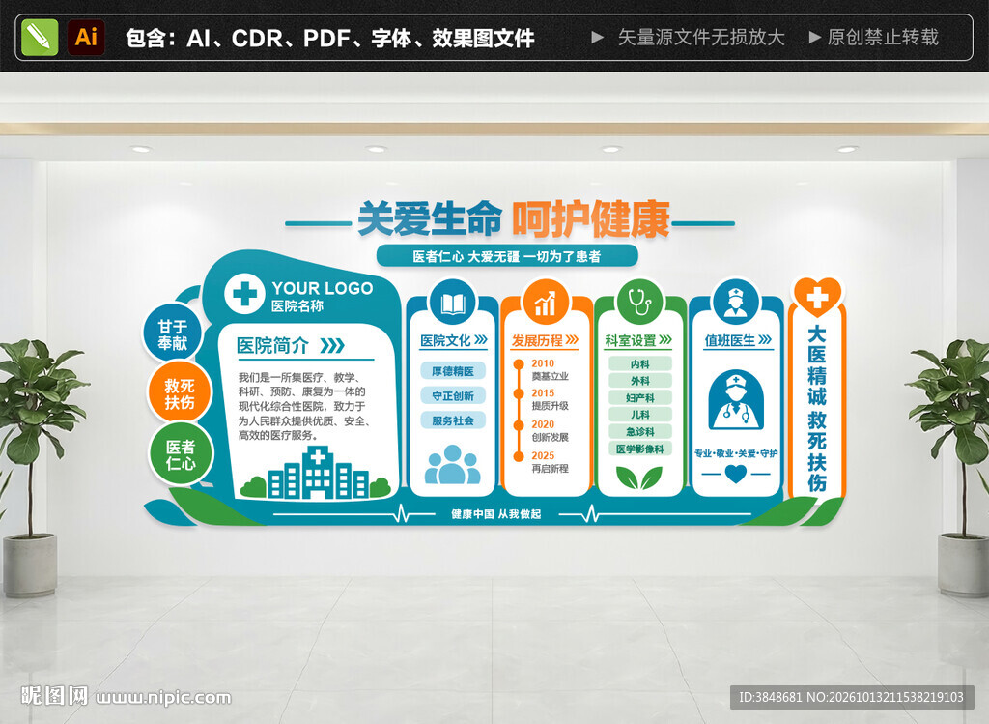Click the blue 甘于奉献 circle

172,334
